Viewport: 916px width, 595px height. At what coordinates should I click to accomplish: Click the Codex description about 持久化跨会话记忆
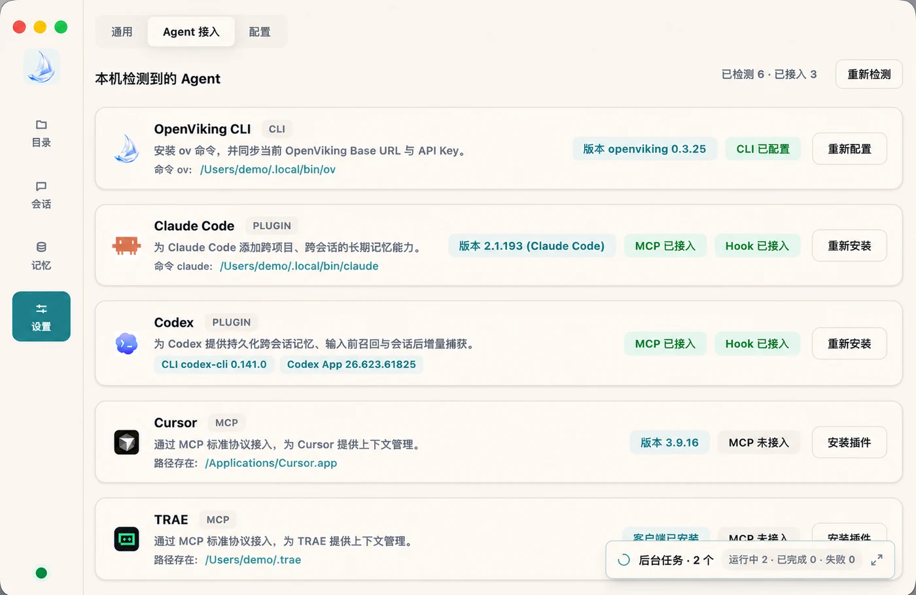(x=316, y=344)
